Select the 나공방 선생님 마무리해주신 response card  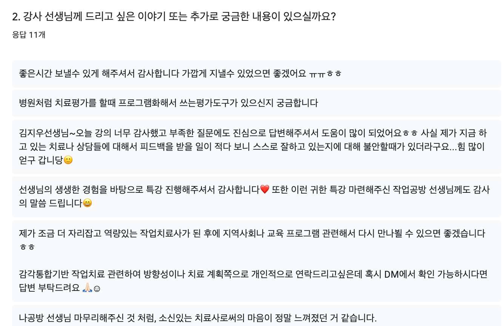click(x=257, y=315)
